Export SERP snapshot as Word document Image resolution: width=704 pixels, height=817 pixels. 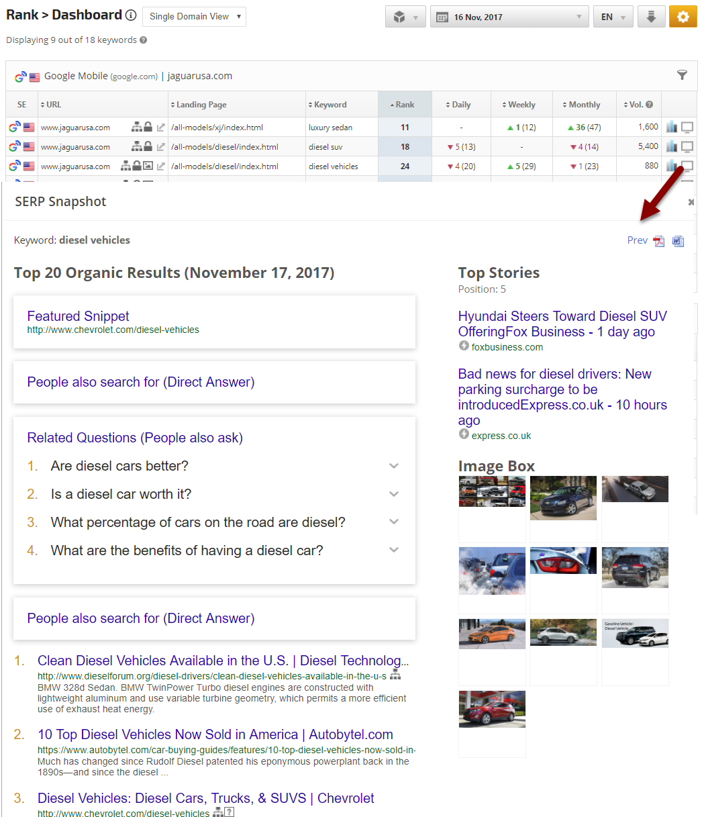[678, 241]
